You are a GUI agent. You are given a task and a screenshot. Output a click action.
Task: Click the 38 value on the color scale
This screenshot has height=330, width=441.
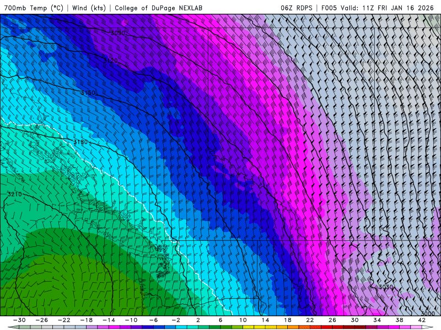pos(399,320)
